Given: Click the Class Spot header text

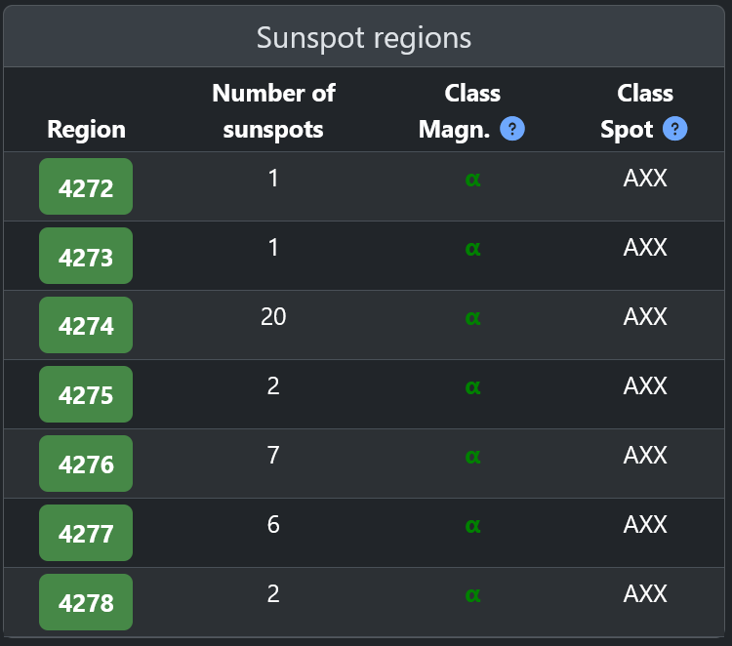Looking at the screenshot, I should click(630, 111).
